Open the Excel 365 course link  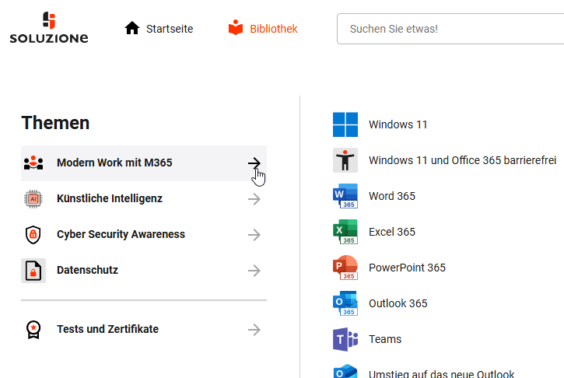pyautogui.click(x=392, y=232)
